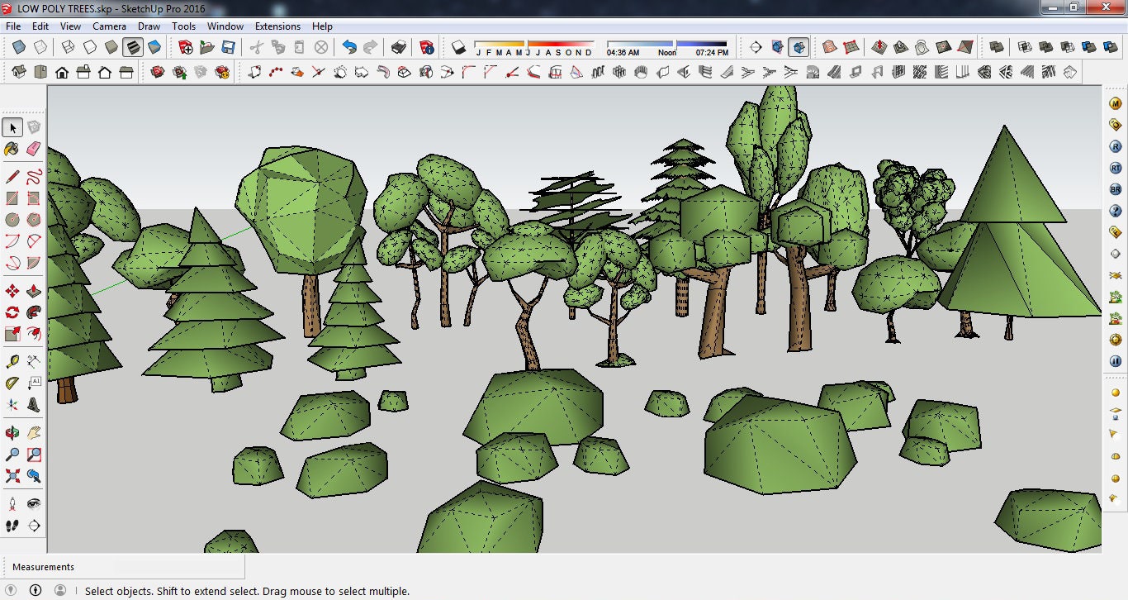Activate the Tape Measure tool
This screenshot has width=1128, height=600.
pos(12,361)
